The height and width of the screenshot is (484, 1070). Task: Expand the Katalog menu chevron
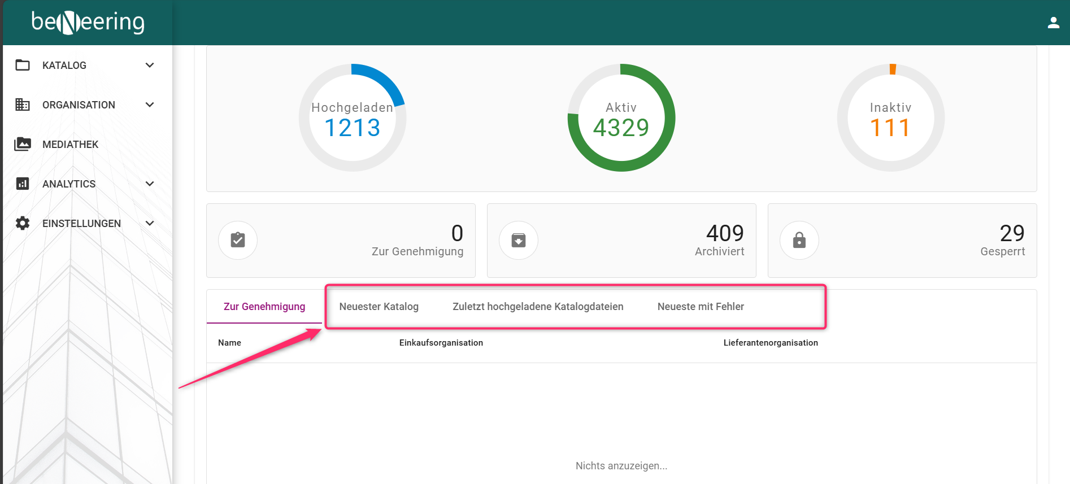[x=150, y=66]
